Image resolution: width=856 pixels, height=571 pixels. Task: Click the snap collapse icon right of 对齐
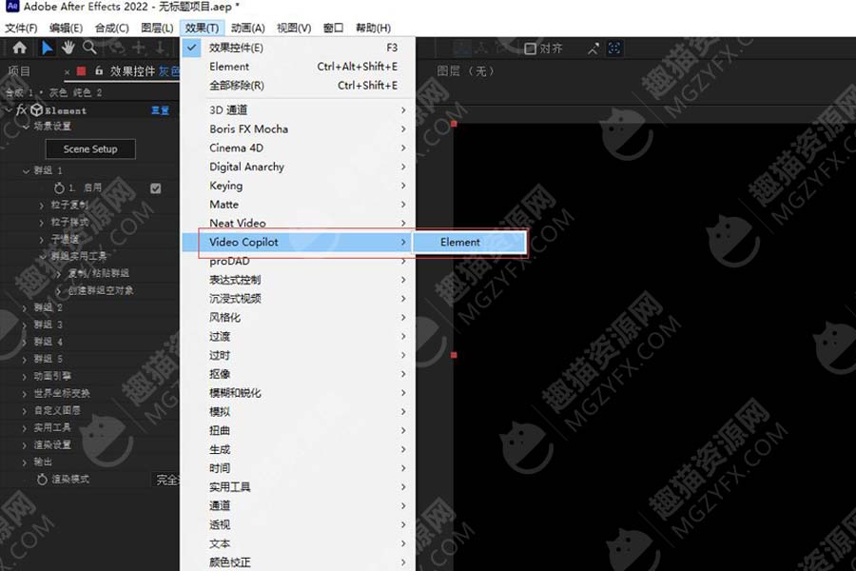point(593,49)
